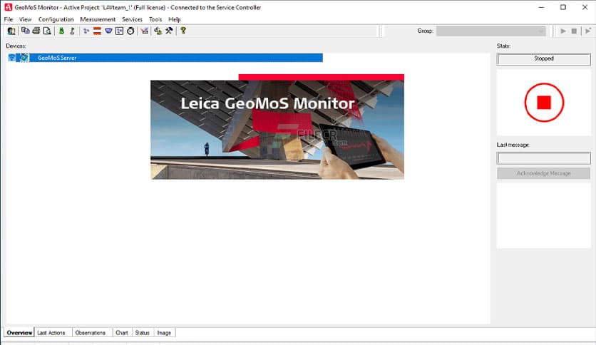Click the red-white striped toolbar icon
This screenshot has width=596, height=345.
[x=97, y=31]
